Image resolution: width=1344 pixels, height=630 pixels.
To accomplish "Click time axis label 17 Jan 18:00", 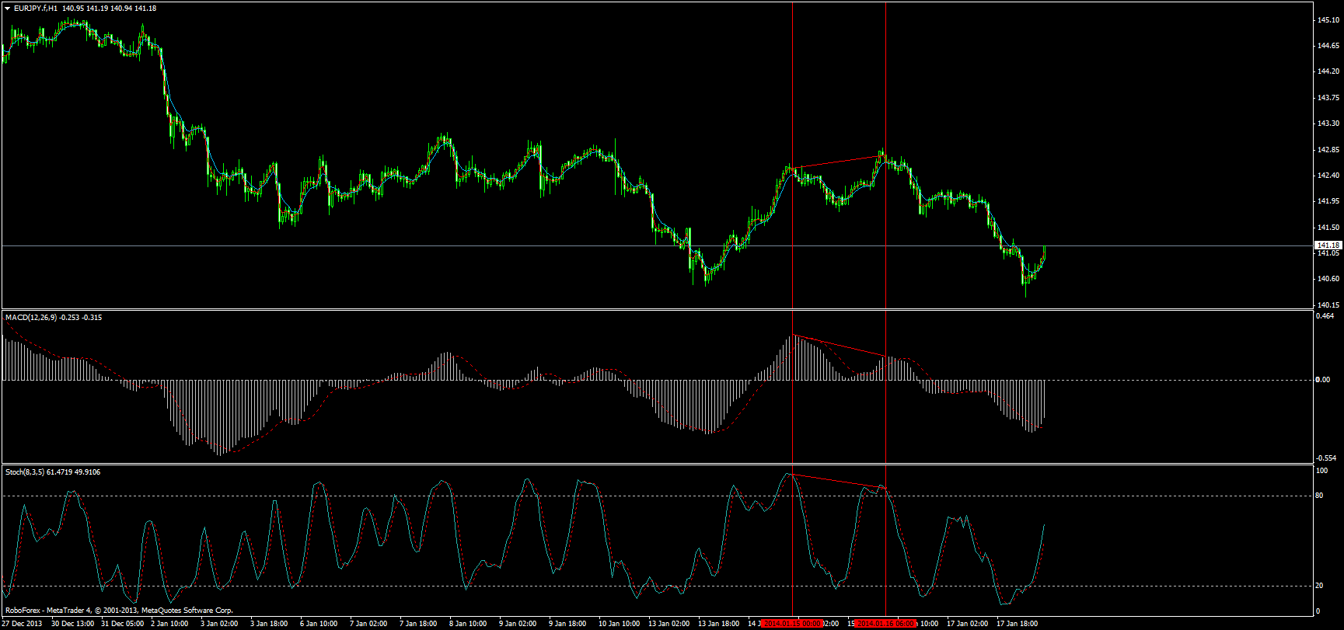I will tap(1018, 624).
